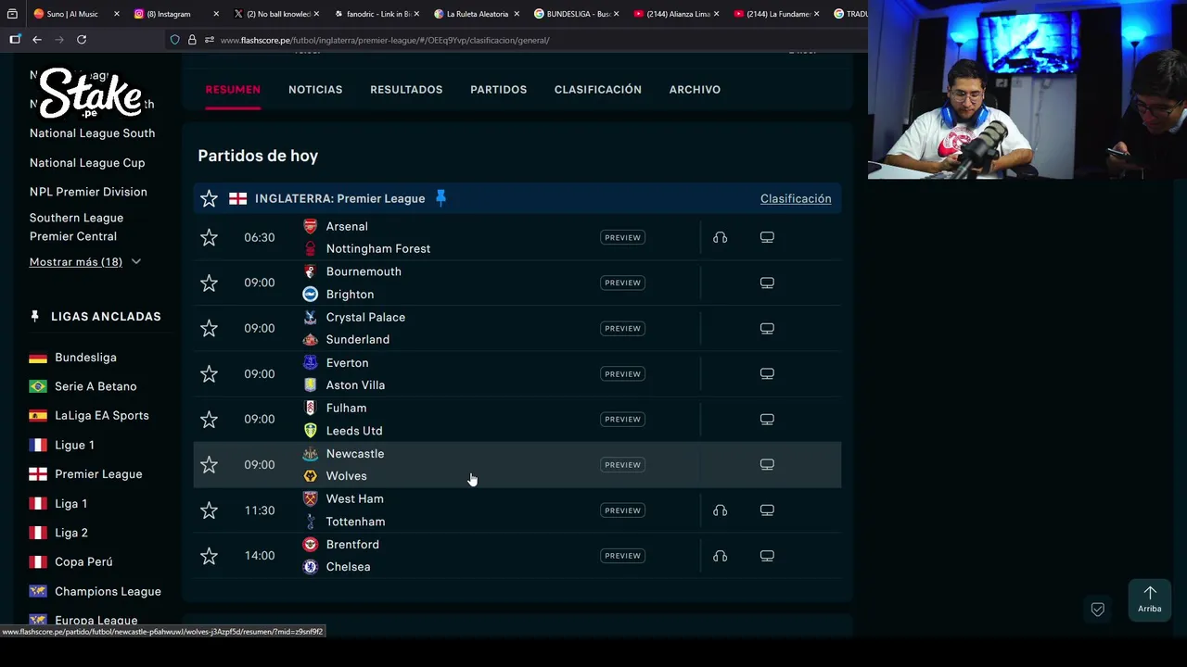Favorite the West Ham vs Tottenham match
Image resolution: width=1187 pixels, height=667 pixels.
click(209, 510)
